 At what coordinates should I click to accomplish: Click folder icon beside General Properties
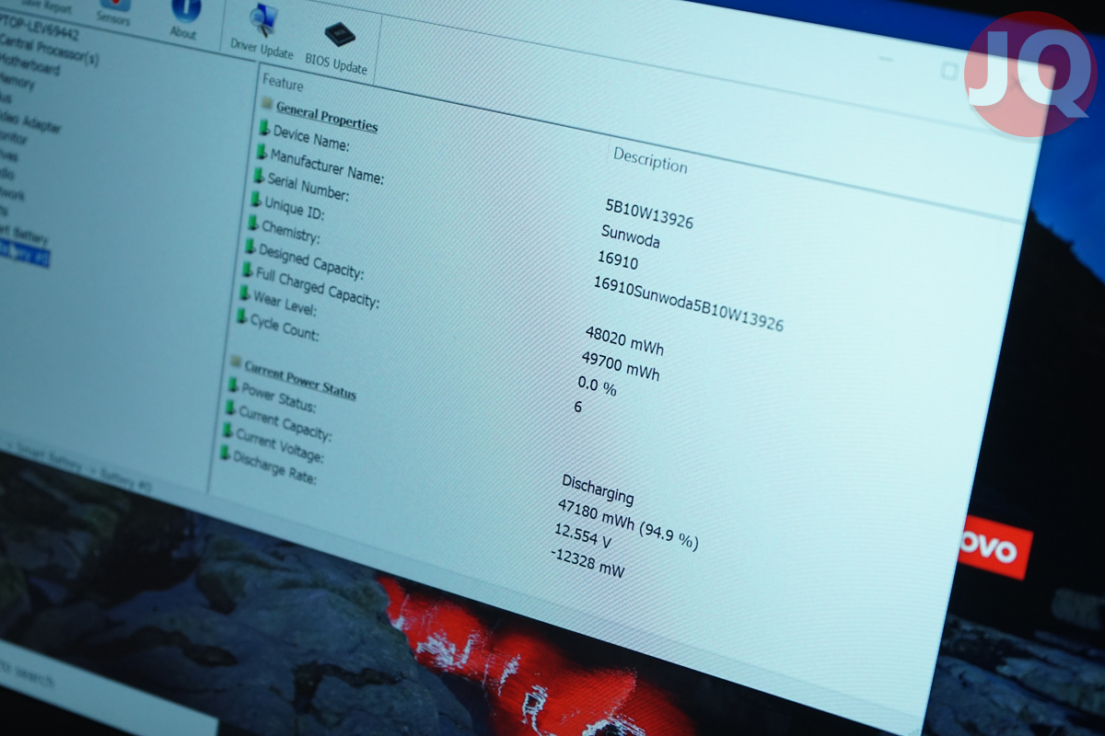267,103
